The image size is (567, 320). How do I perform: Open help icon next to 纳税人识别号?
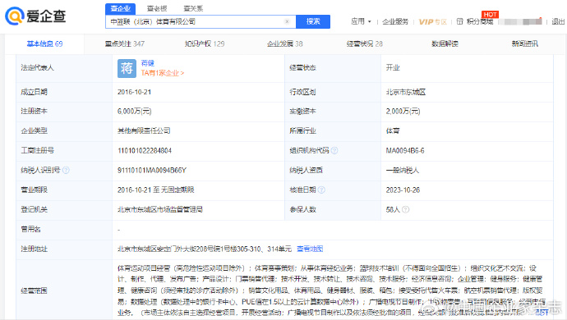coord(66,170)
